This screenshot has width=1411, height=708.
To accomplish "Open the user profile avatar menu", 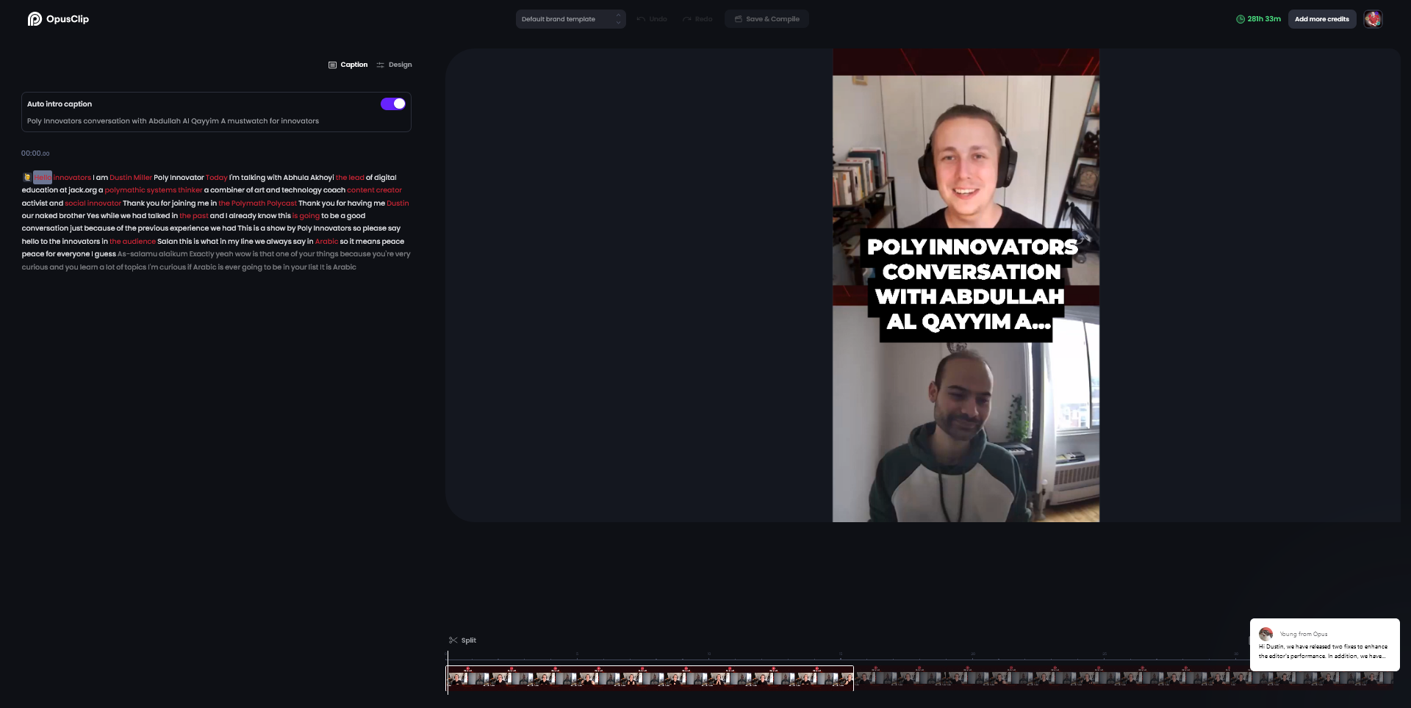I will click(x=1372, y=19).
